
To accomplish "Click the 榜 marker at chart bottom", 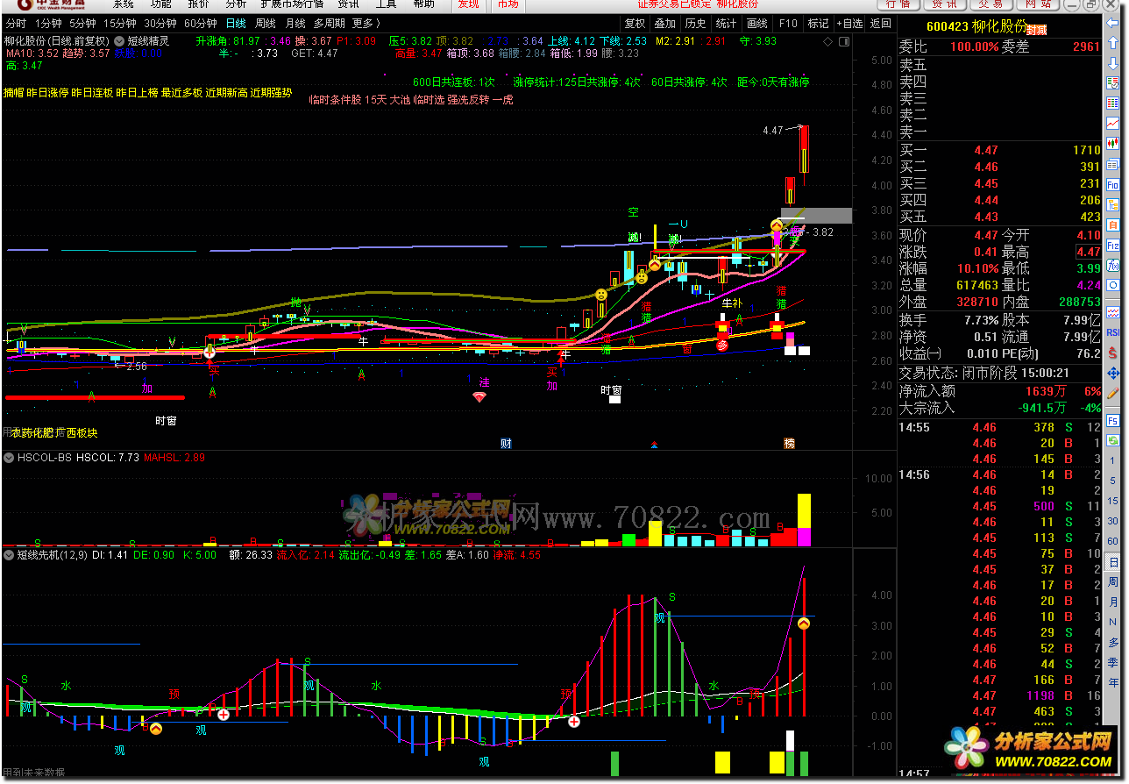I will [789, 444].
